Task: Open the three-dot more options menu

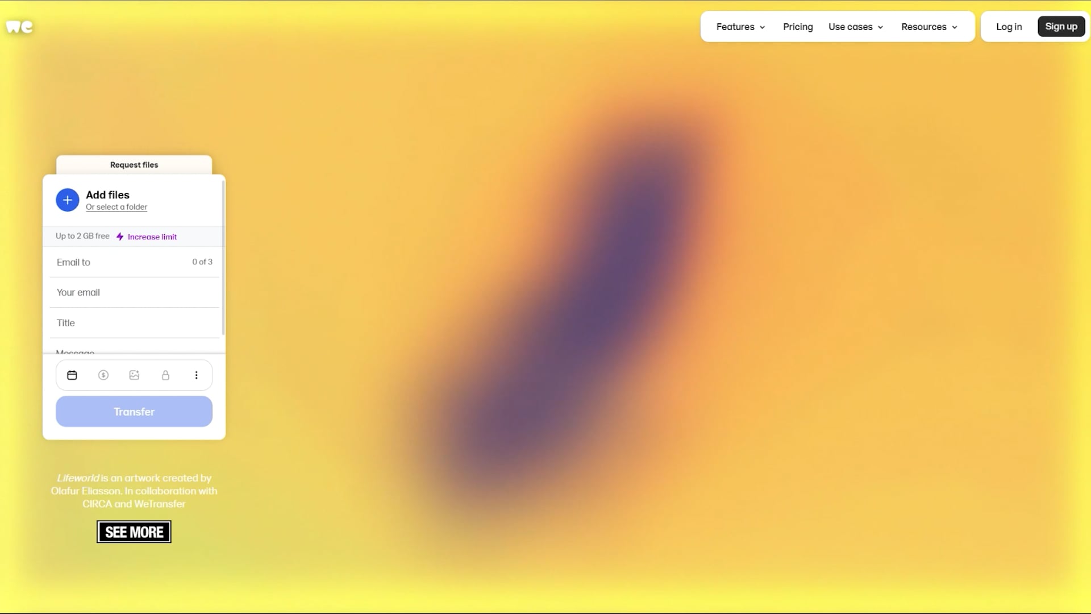Action: (197, 375)
